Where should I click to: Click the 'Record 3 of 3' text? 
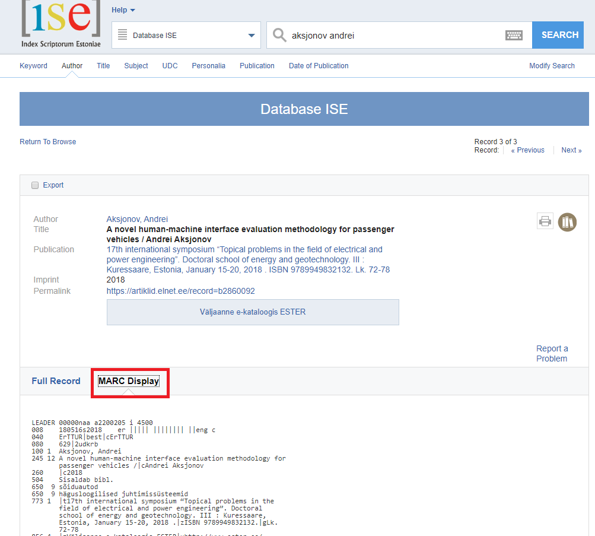(x=495, y=142)
